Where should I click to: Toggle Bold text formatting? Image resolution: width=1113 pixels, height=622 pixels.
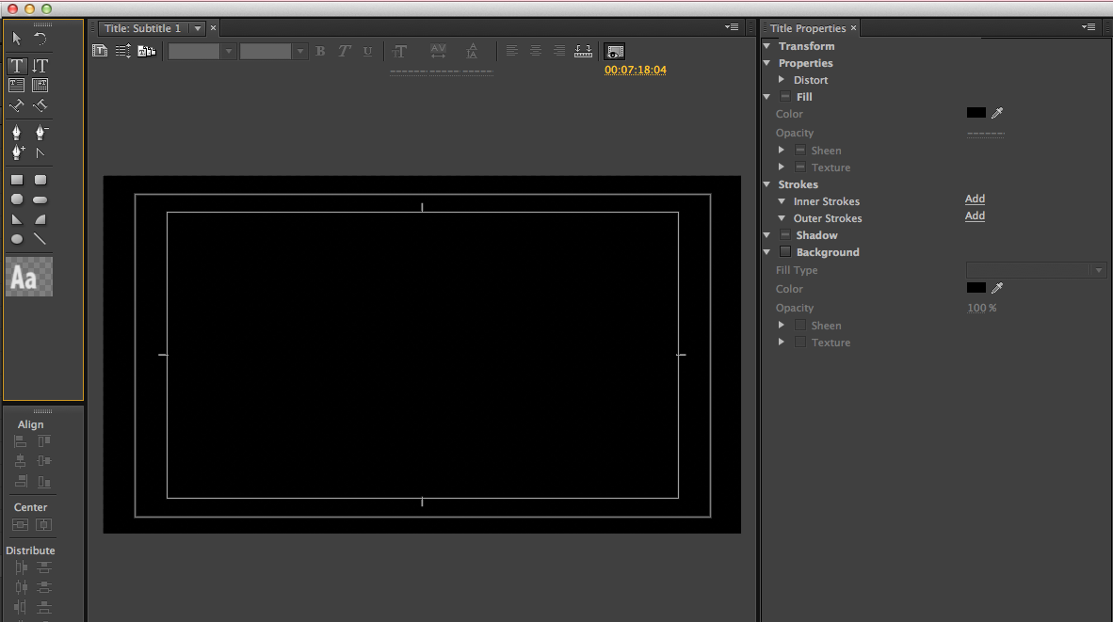pos(321,51)
